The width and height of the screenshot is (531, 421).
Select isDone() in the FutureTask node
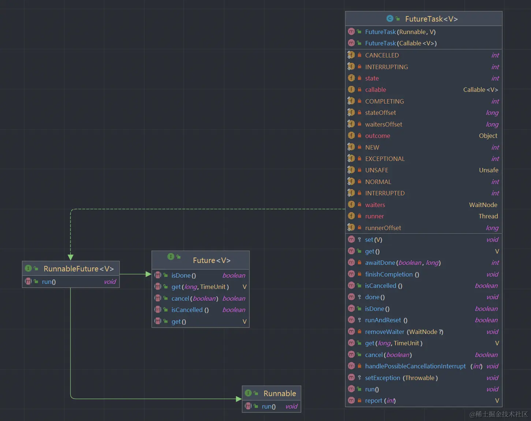[377, 309]
